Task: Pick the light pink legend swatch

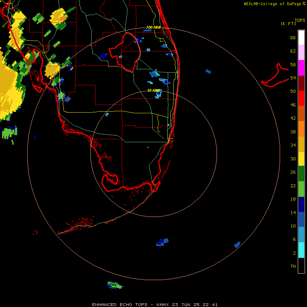Action: tap(301, 53)
